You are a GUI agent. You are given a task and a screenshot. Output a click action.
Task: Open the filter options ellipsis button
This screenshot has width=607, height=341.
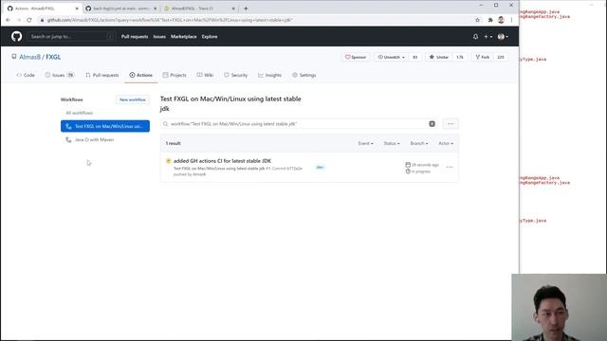coord(451,124)
